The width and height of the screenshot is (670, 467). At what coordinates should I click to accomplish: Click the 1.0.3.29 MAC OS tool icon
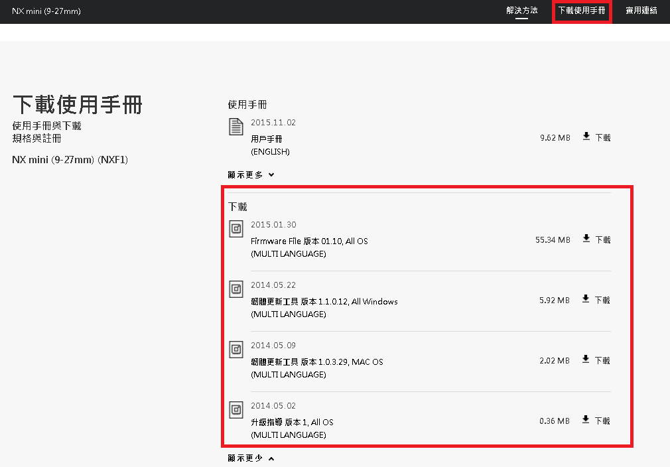pyautogui.click(x=236, y=350)
